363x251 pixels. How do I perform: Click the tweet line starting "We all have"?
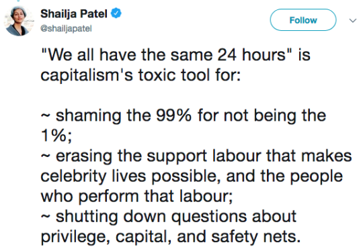[175, 55]
